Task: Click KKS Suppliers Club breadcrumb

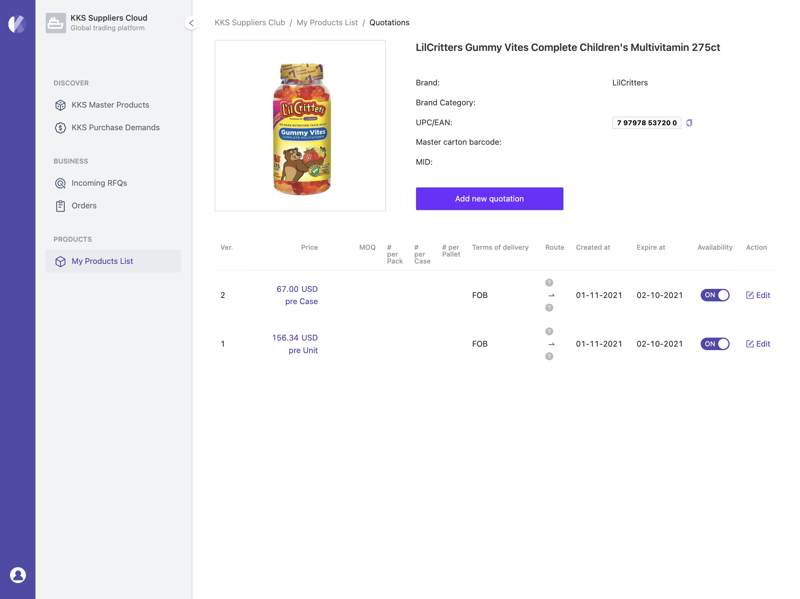Action: click(250, 23)
